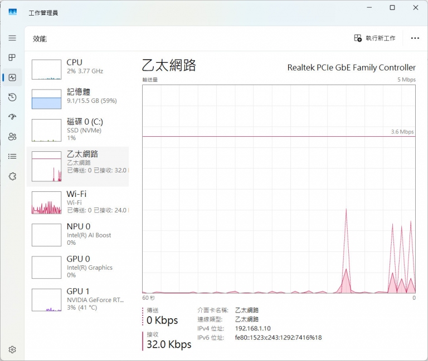Image resolution: width=428 pixels, height=361 pixels.
Task: Click the Task Manager title bar icon
Action: [x=13, y=12]
